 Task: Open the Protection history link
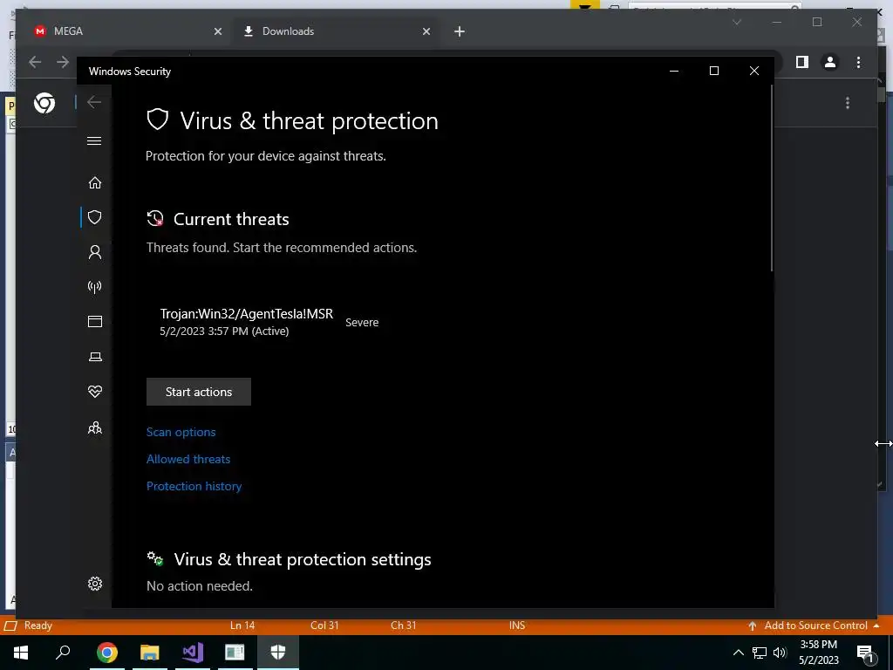pyautogui.click(x=194, y=486)
